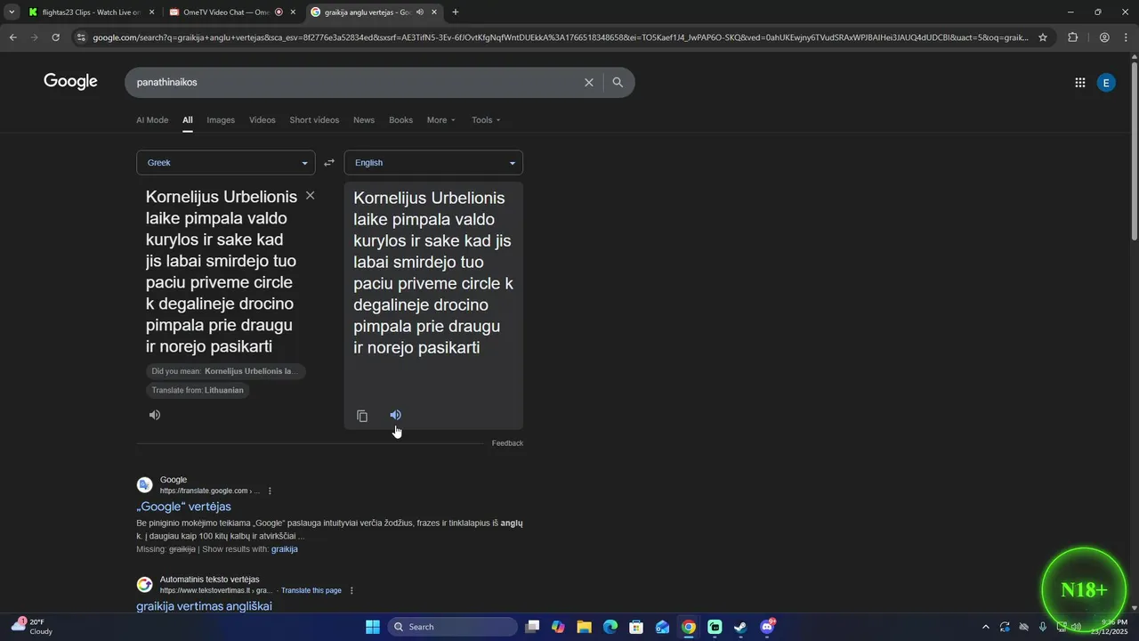Open the Google apps grid
The height and width of the screenshot is (641, 1139).
click(1079, 83)
